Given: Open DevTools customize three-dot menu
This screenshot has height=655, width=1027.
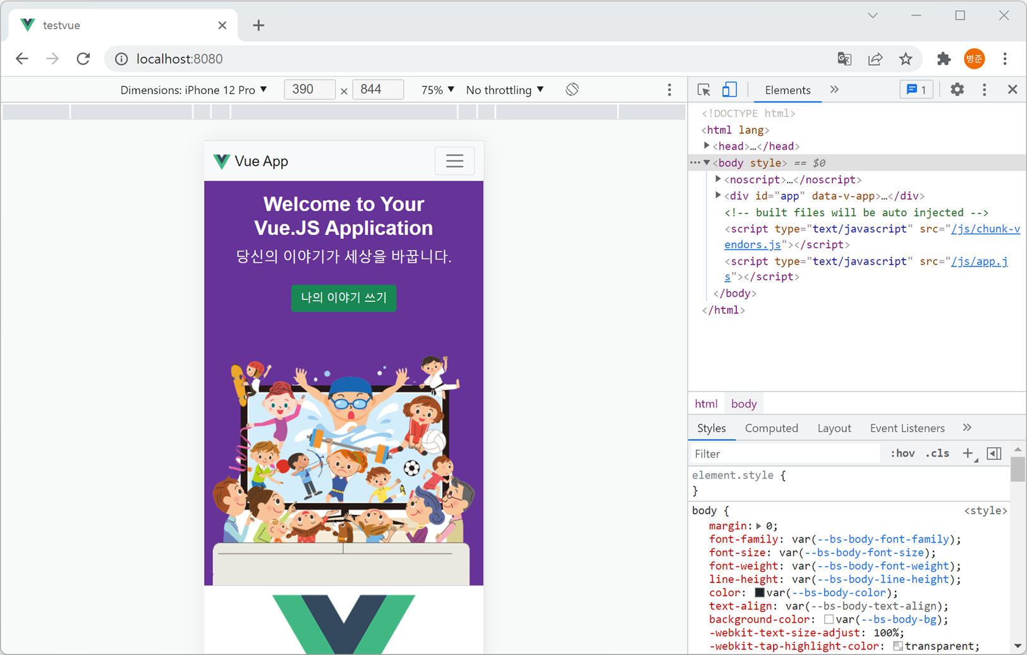Looking at the screenshot, I should coord(984,90).
